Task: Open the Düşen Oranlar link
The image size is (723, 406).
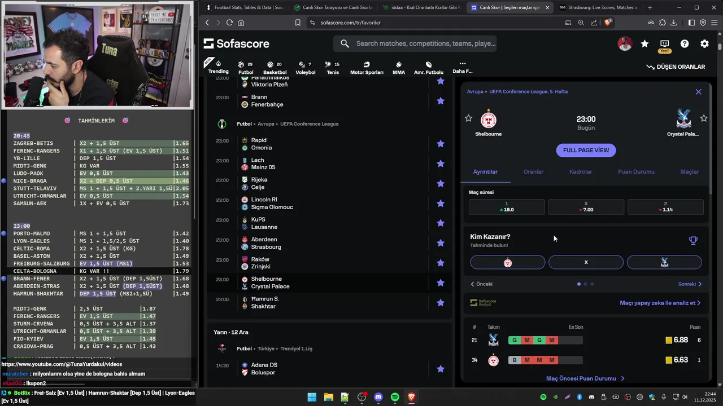Action: (676, 67)
